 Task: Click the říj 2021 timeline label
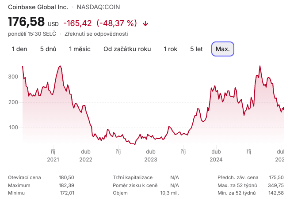pos(53,155)
